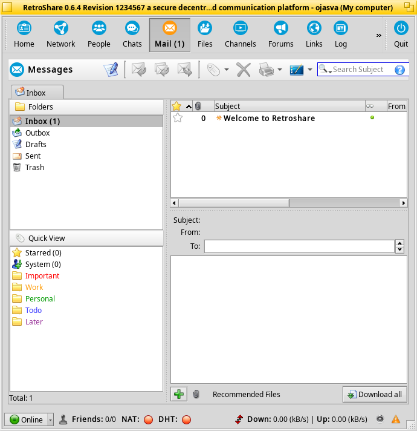Image resolution: width=417 pixels, height=431 pixels.
Task: Open the search filter magnifier dropdown
Action: (325, 69)
